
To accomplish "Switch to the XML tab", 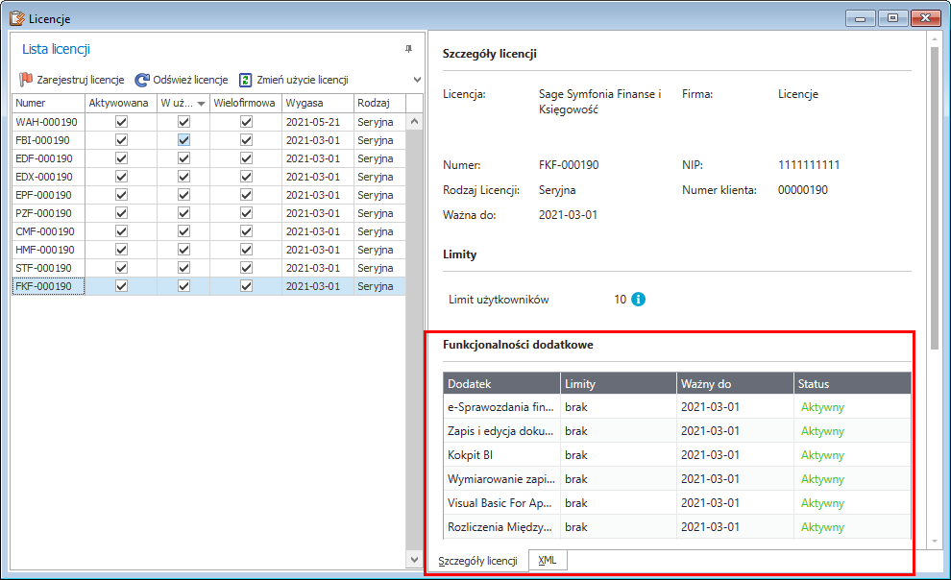I will 548,560.
